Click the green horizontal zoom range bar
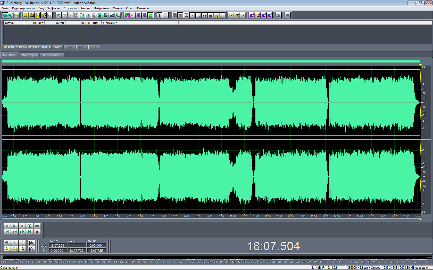This screenshot has width=433, height=270. point(211,61)
